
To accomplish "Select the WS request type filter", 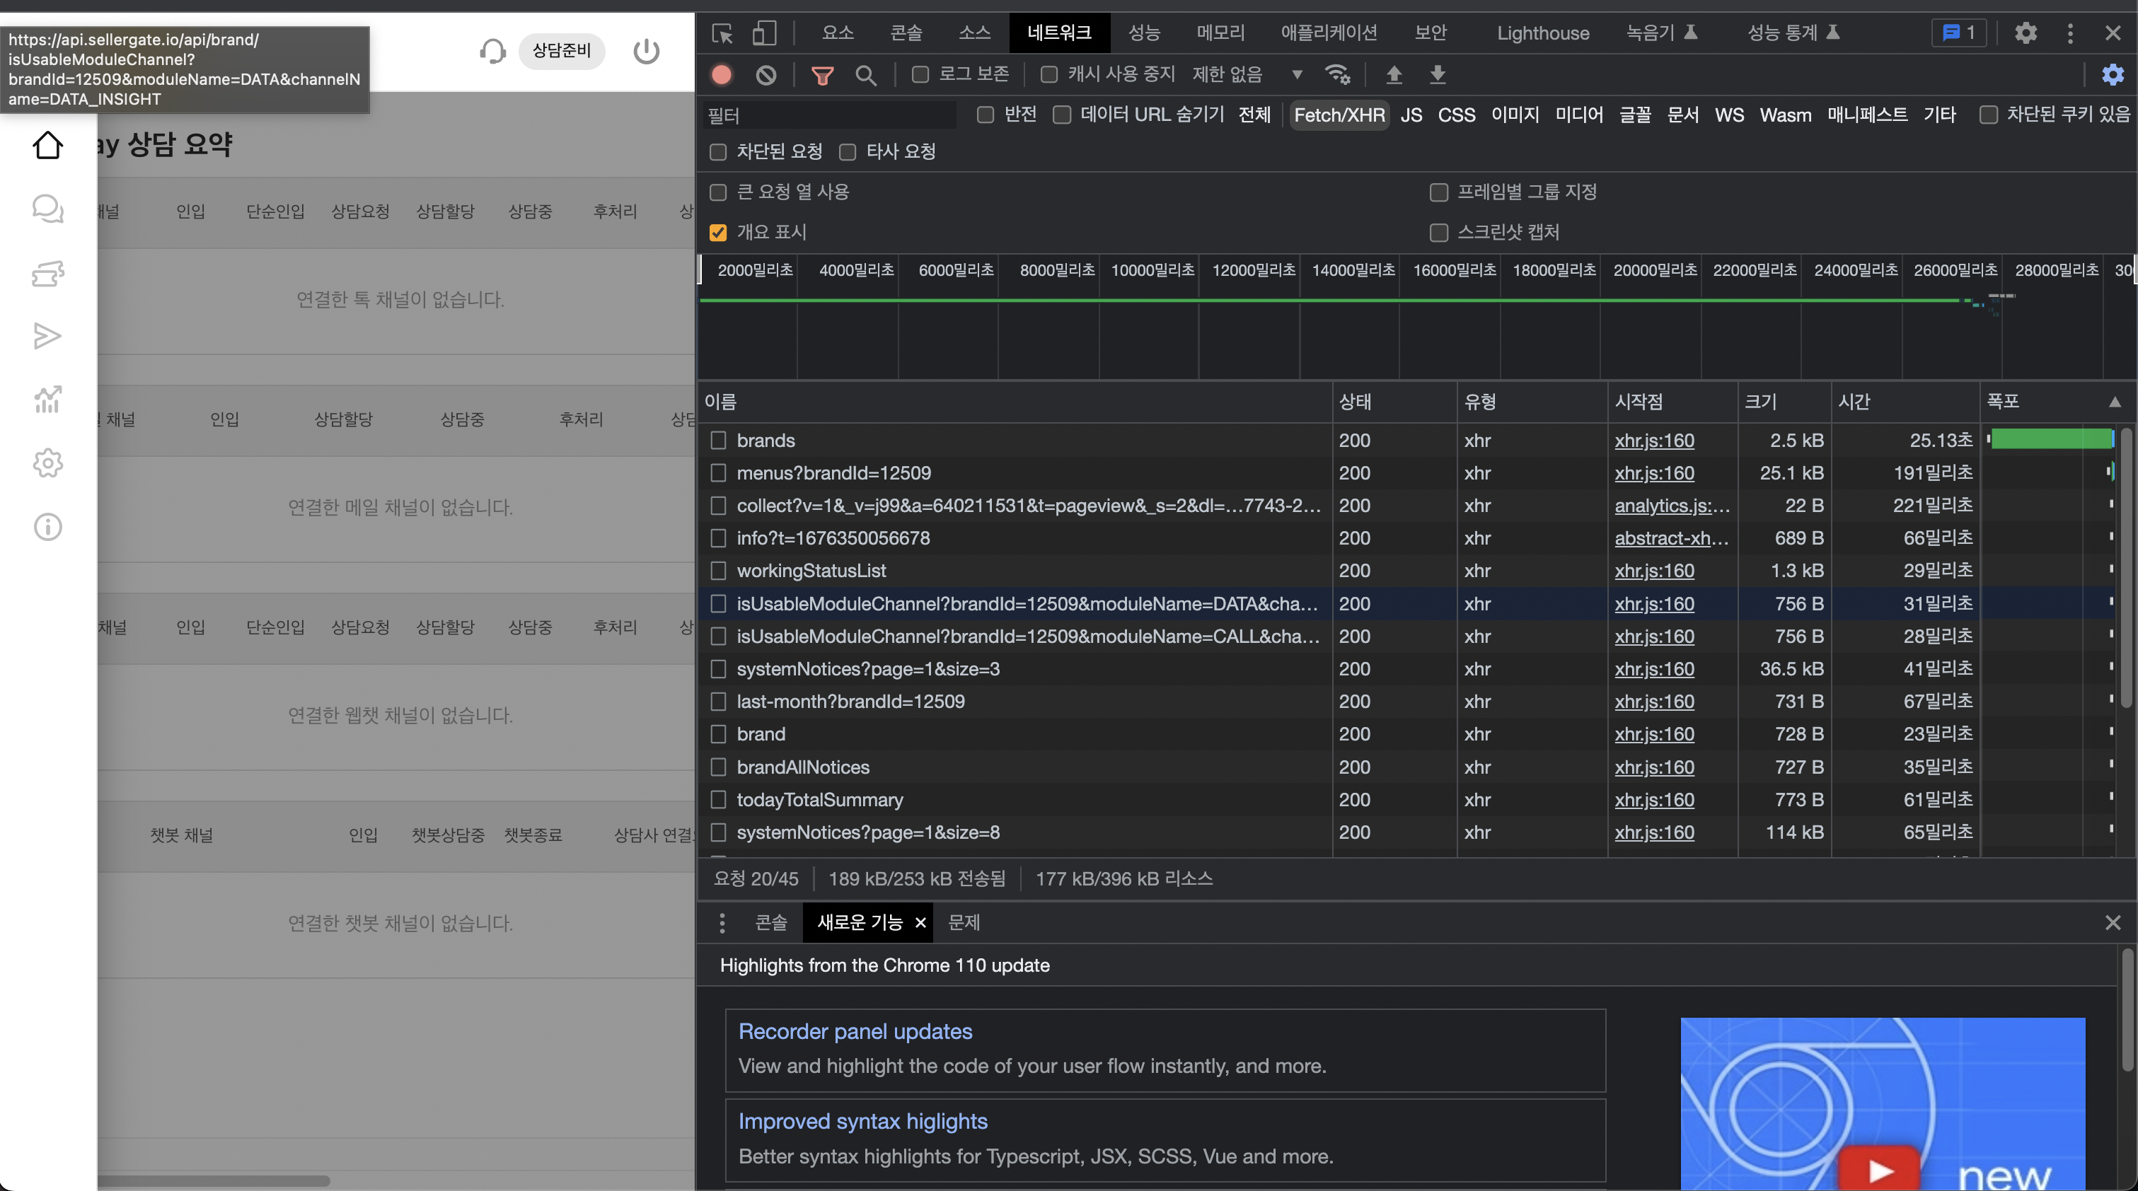I will (x=1730, y=115).
